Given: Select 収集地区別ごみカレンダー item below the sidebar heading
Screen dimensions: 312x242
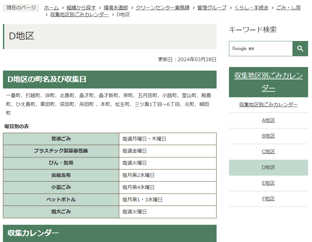Looking at the screenshot, I should [268, 104].
